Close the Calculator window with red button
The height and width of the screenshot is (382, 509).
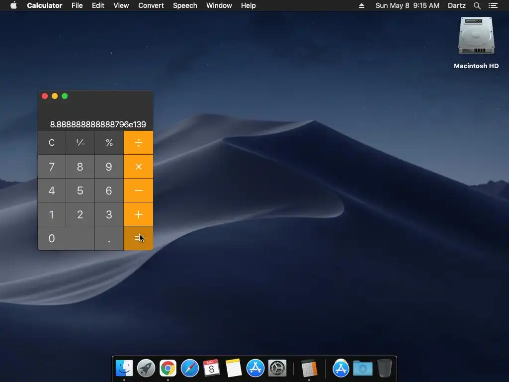click(45, 96)
